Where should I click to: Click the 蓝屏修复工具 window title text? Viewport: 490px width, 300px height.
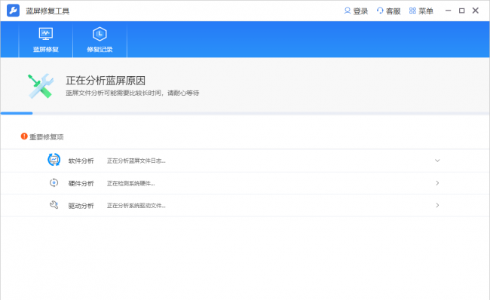(47, 11)
